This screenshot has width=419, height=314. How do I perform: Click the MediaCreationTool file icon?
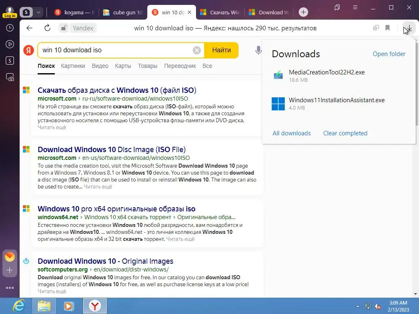coord(278,75)
